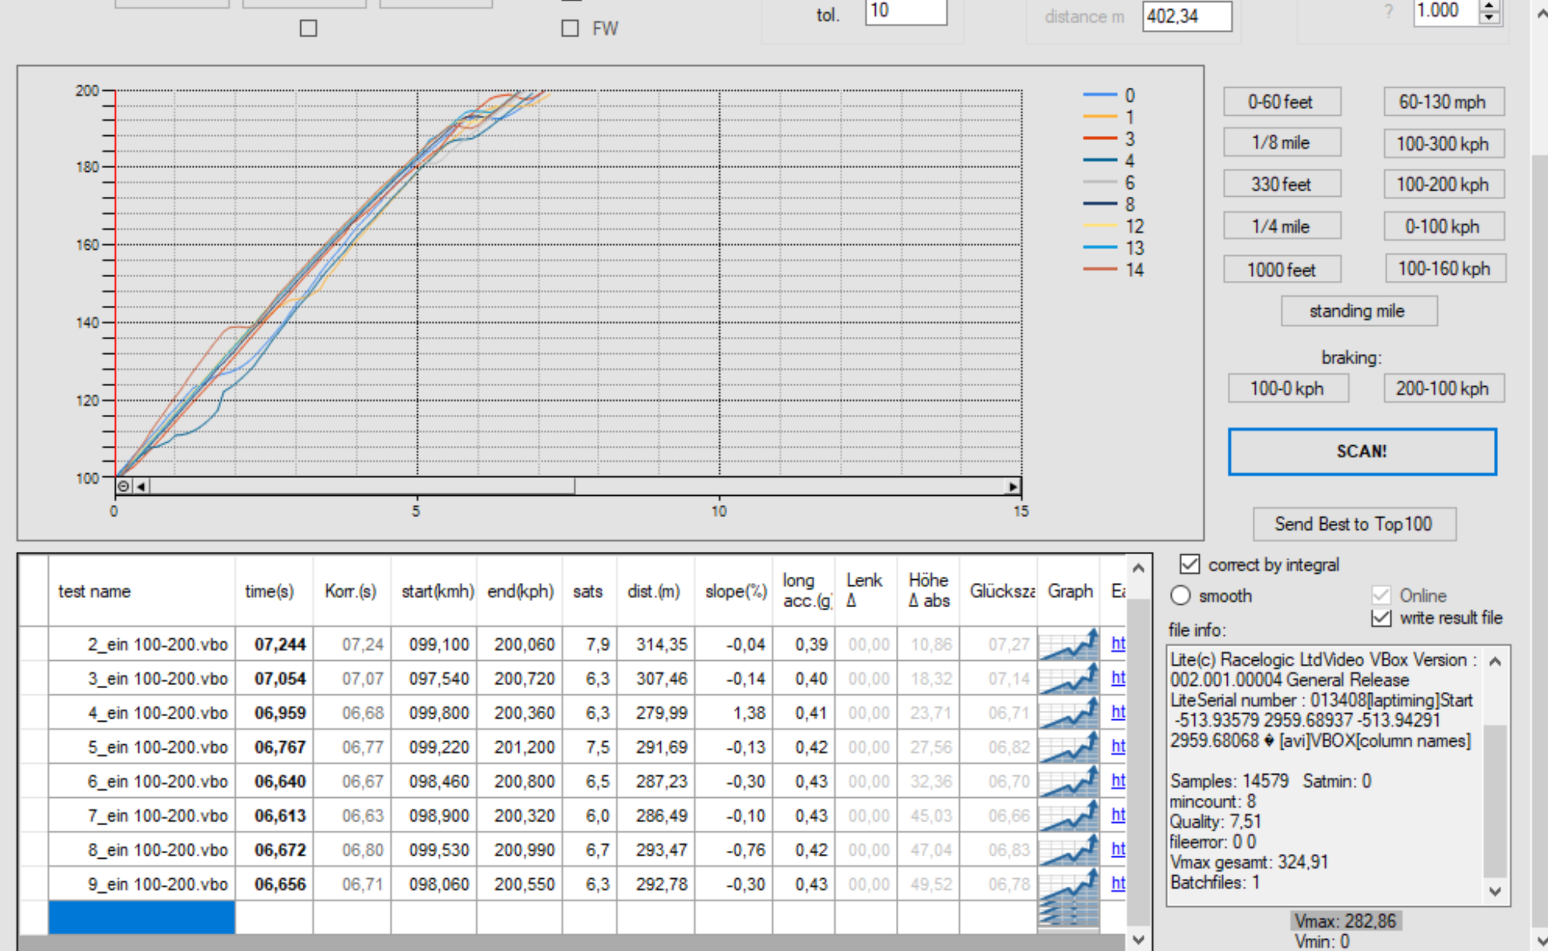Image resolution: width=1548 pixels, height=951 pixels.
Task: Uncheck correct by integral checkbox
Action: point(1189,564)
